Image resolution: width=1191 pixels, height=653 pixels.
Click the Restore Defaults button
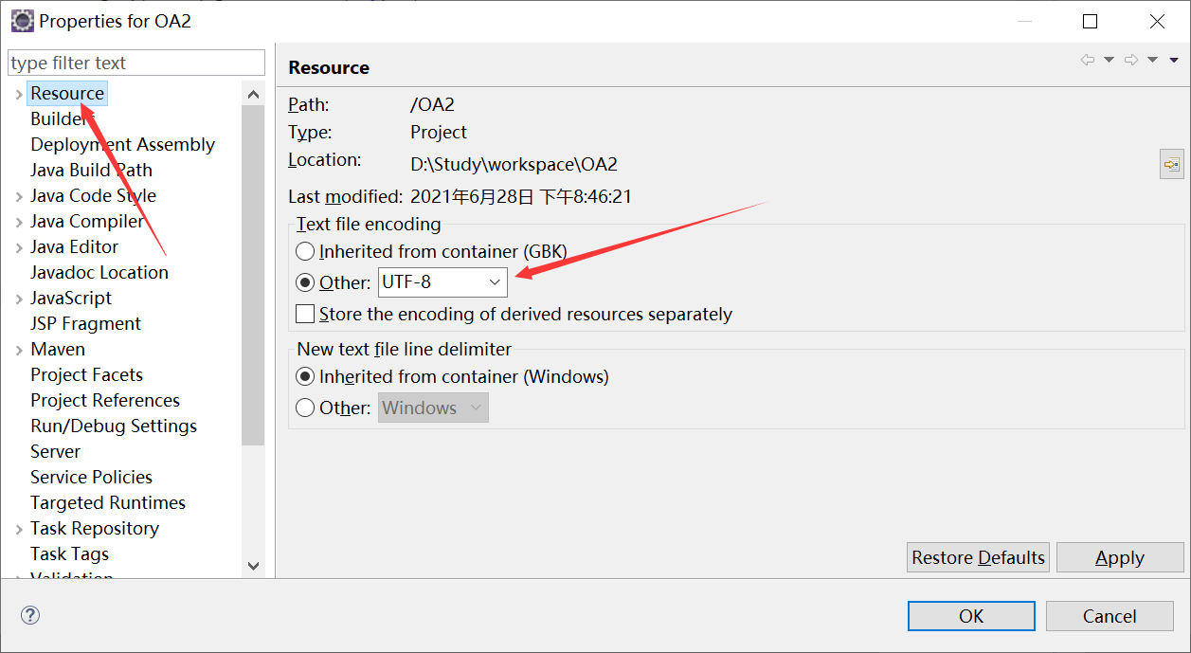(978, 558)
